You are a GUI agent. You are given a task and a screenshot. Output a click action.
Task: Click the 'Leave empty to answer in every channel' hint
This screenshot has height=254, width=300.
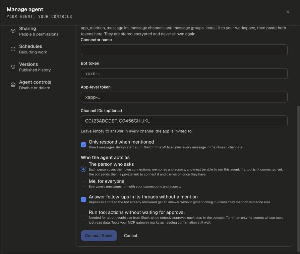tap(137, 131)
